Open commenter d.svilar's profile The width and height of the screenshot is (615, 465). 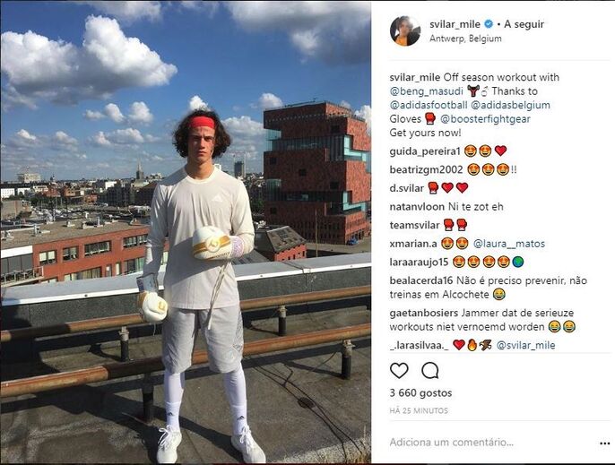tap(407, 188)
